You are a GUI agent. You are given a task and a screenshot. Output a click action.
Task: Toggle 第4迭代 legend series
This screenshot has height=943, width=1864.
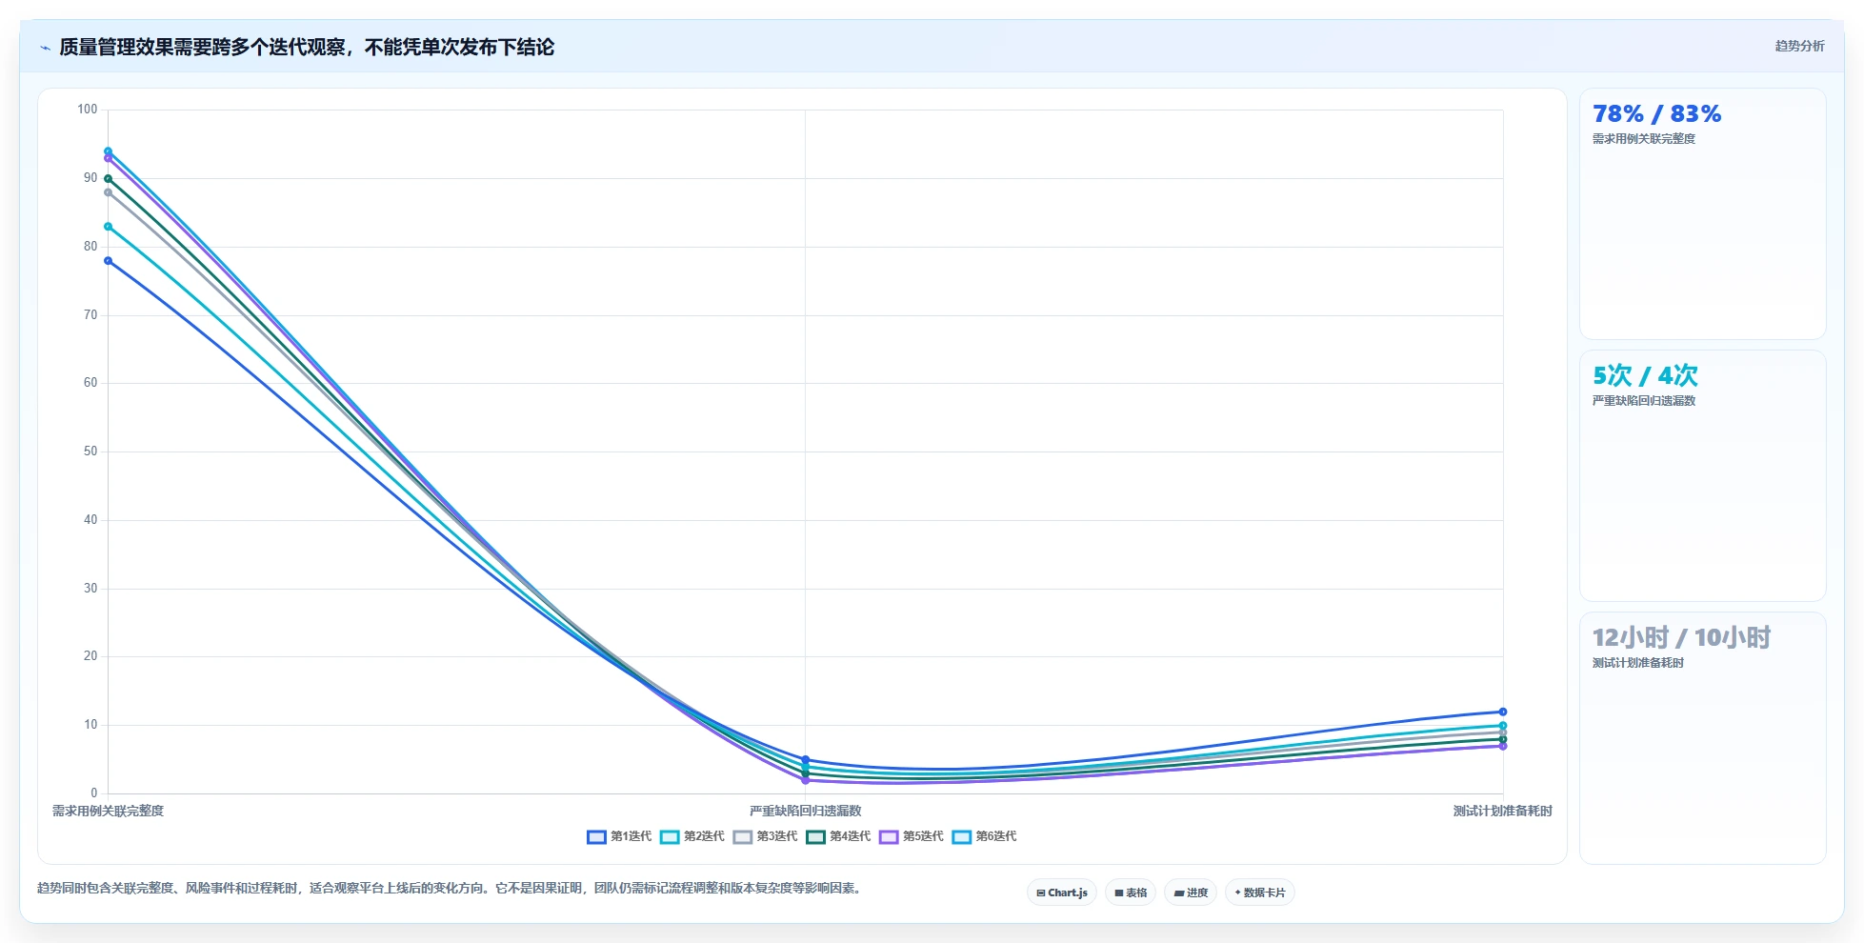click(838, 836)
